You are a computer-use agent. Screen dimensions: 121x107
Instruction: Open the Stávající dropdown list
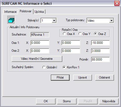tap(54, 21)
